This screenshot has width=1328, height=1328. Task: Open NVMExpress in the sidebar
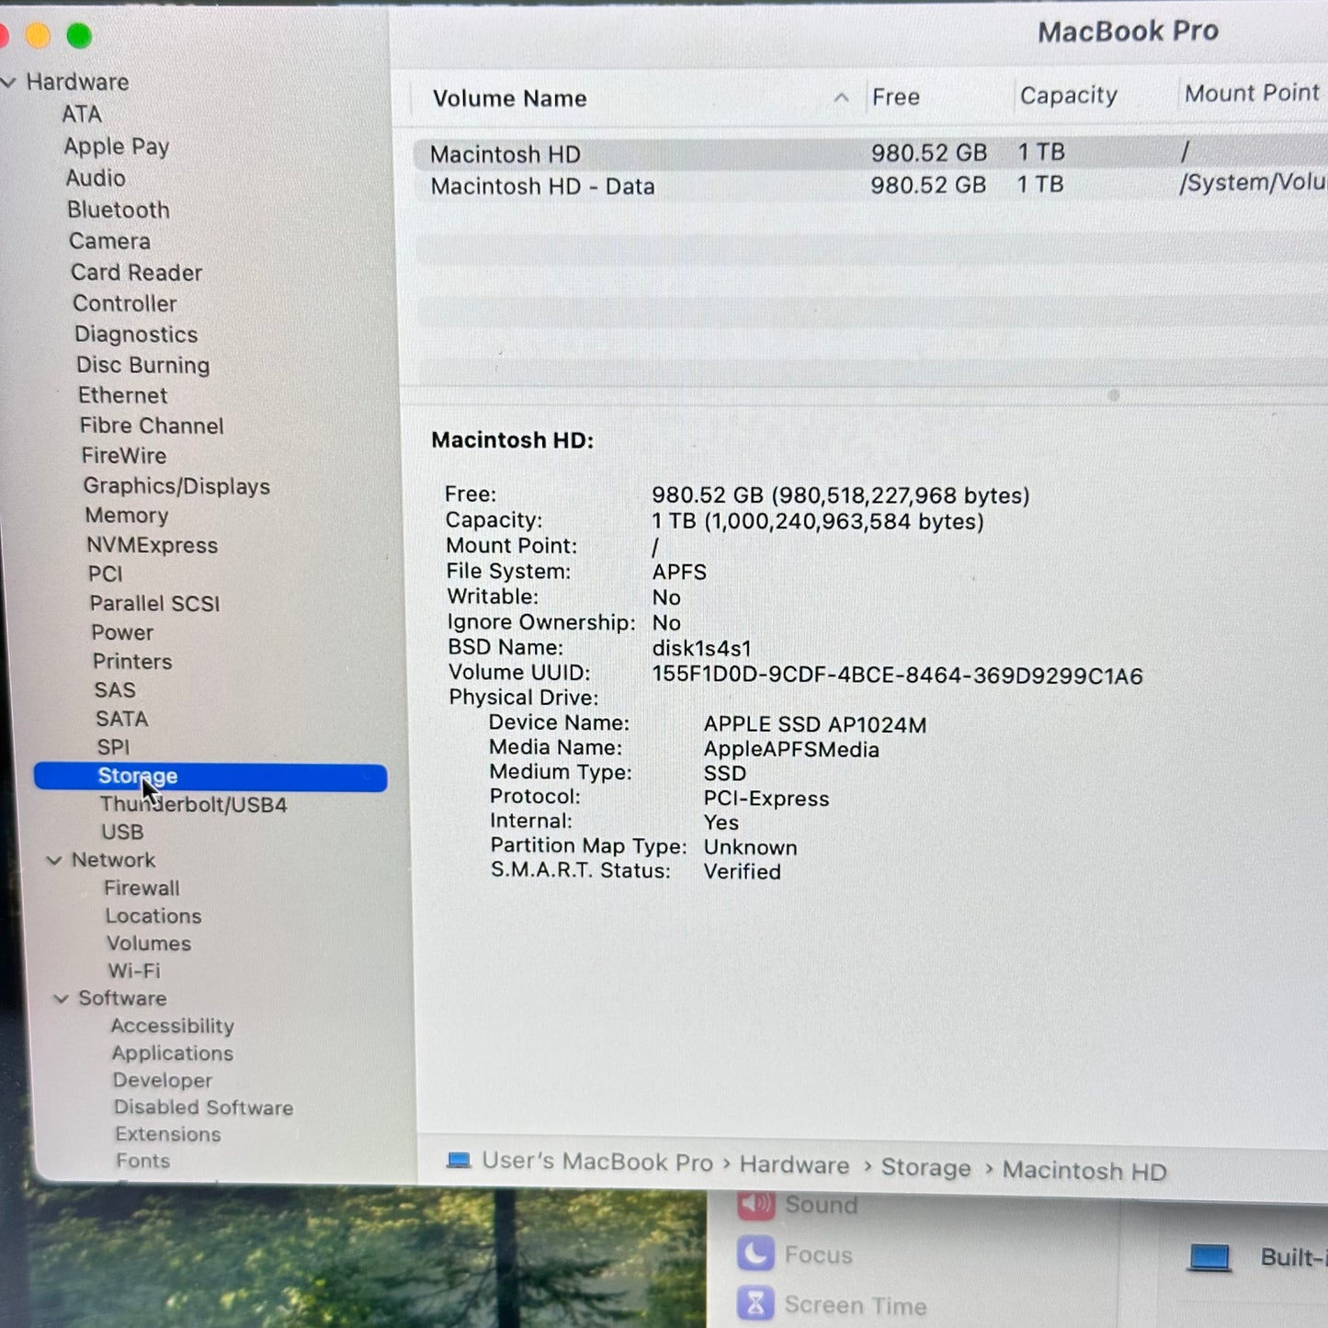(153, 545)
